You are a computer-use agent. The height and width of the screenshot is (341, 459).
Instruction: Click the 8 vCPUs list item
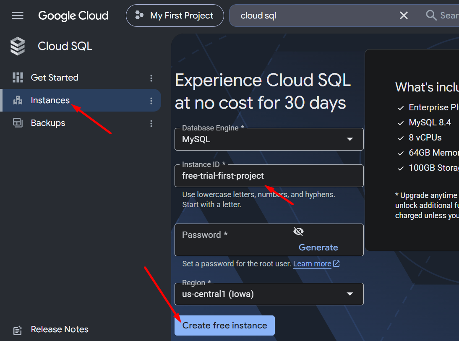tap(425, 138)
